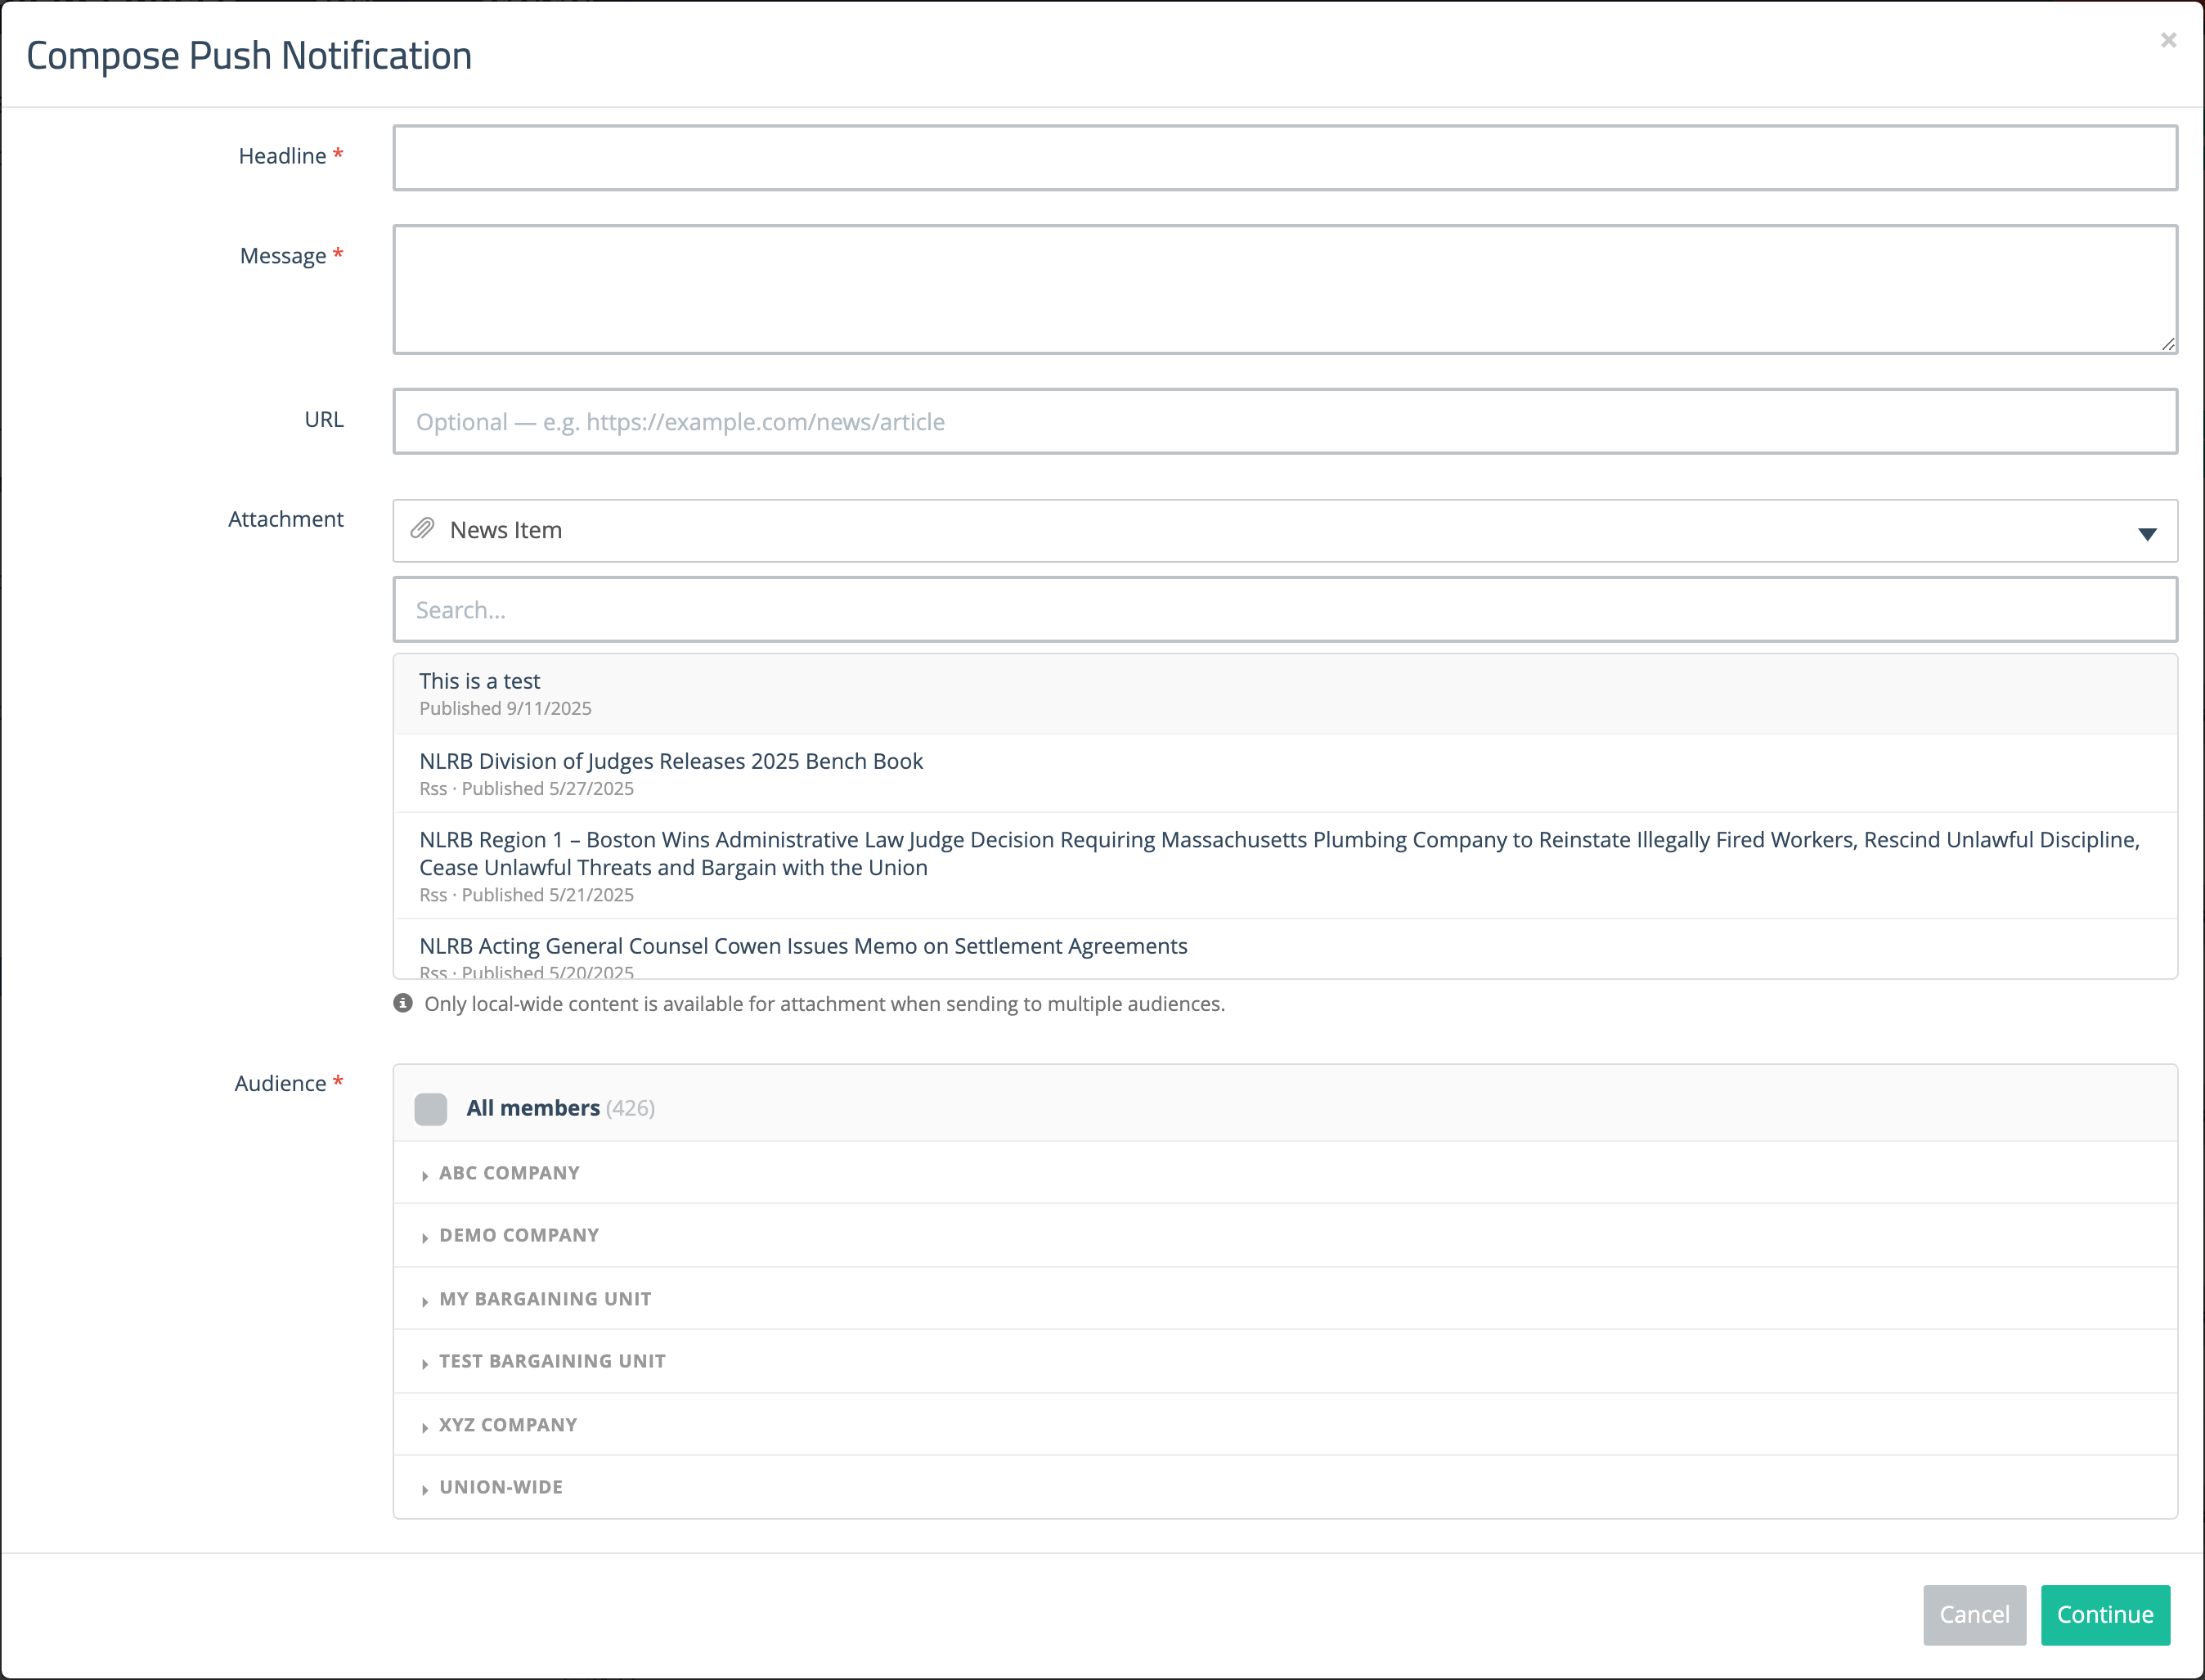Image resolution: width=2205 pixels, height=1680 pixels.
Task: Open the News Item attachment dropdown
Action: click(1285, 531)
